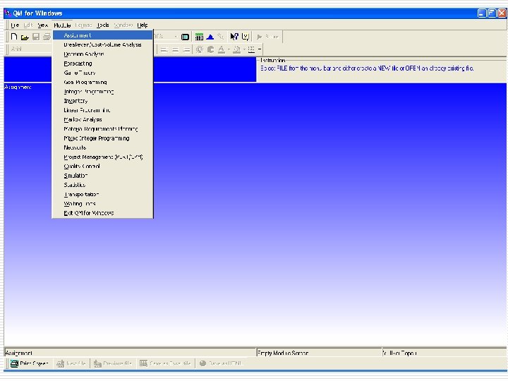This screenshot has width=508, height=381.
Task: Close the open Module menu
Action: click(62, 25)
